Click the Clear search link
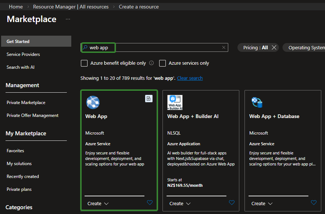This screenshot has height=214, width=325. click(190, 78)
